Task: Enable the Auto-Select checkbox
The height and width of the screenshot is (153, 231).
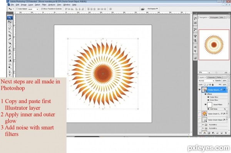Action: tap(17, 9)
